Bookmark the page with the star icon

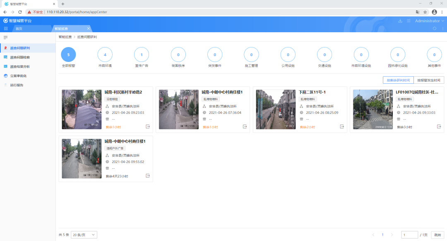425,12
